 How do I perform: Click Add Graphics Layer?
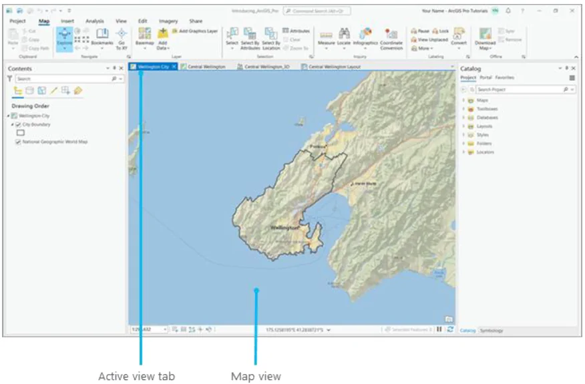[195, 31]
